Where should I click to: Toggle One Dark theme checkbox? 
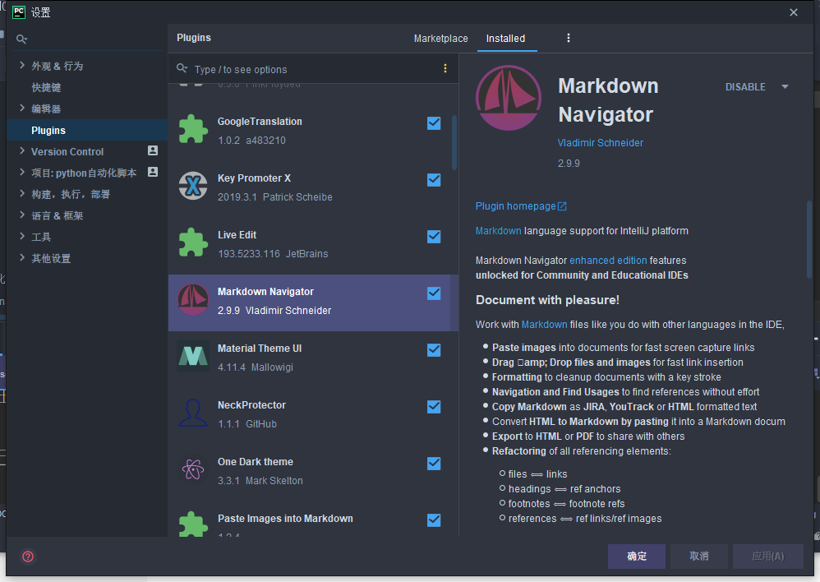pyautogui.click(x=434, y=464)
